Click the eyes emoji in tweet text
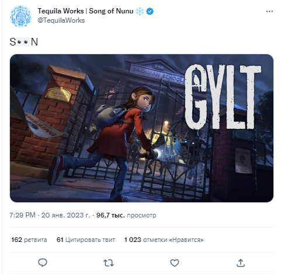 click(23, 42)
